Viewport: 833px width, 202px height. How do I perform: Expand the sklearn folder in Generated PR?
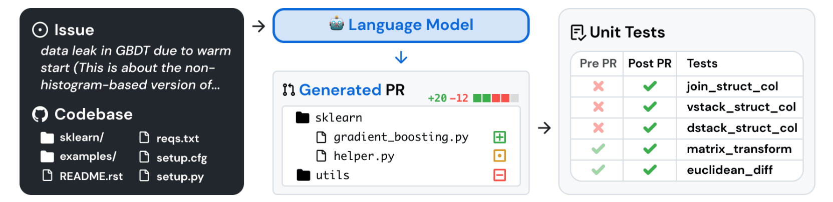tap(303, 117)
